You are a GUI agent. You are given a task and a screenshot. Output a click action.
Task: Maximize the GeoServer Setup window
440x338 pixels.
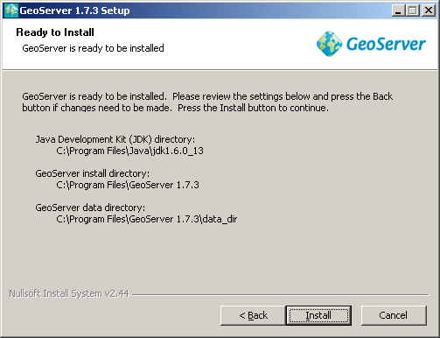coord(413,11)
